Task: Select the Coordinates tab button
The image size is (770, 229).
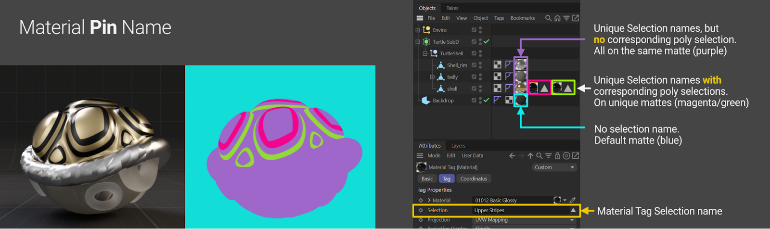Action: point(474,178)
